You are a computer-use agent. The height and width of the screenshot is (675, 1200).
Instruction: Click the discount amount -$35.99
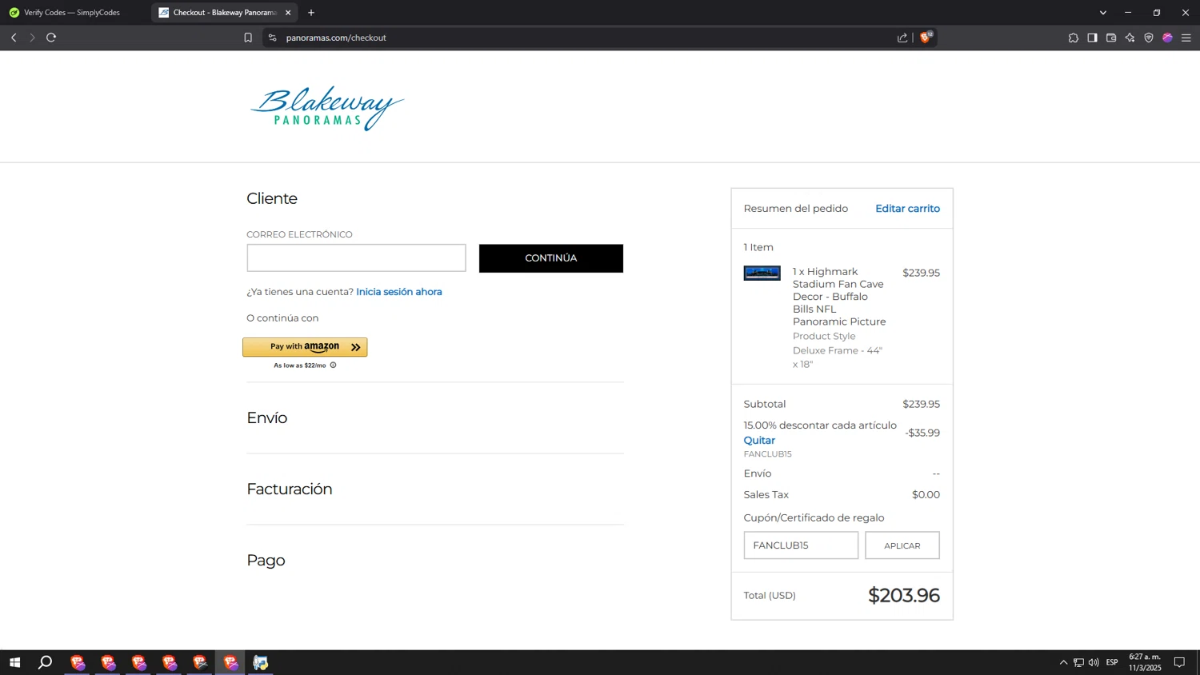click(922, 433)
